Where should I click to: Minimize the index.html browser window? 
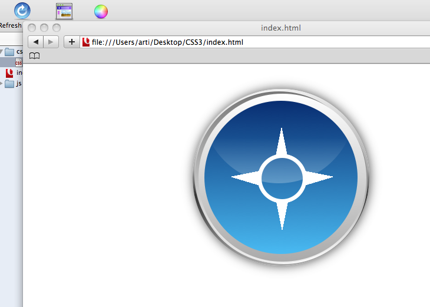pyautogui.click(x=44, y=28)
